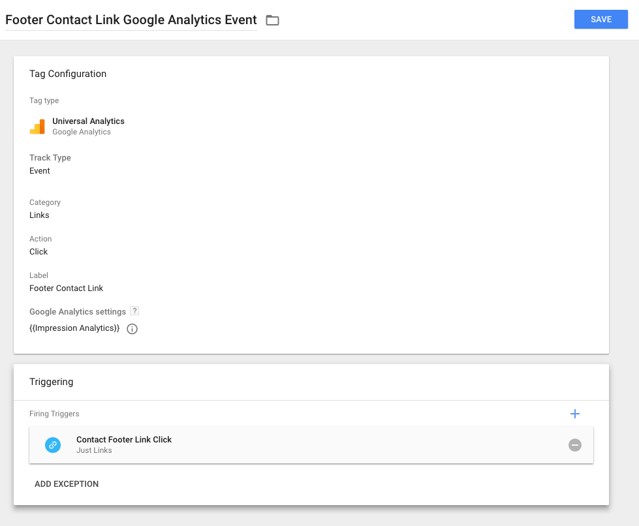Click the Tag Configuration heading
Screen dimensions: 639x526
click(x=68, y=74)
